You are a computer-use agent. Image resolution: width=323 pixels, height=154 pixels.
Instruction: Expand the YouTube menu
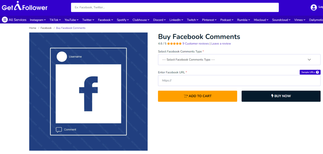point(71,20)
